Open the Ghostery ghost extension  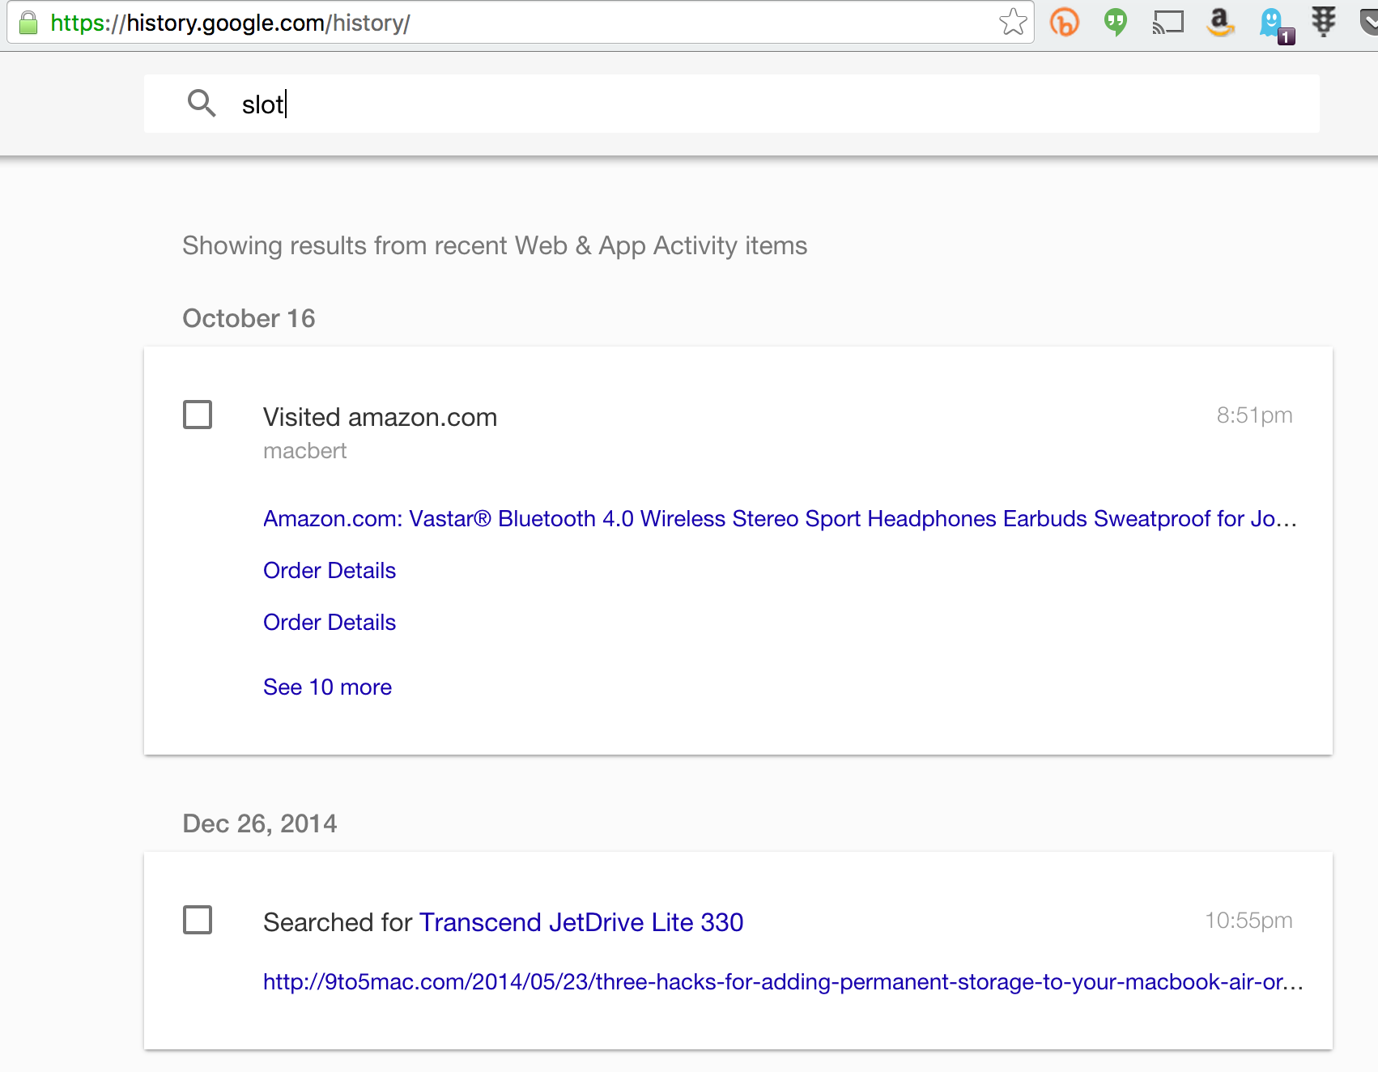point(1274,23)
